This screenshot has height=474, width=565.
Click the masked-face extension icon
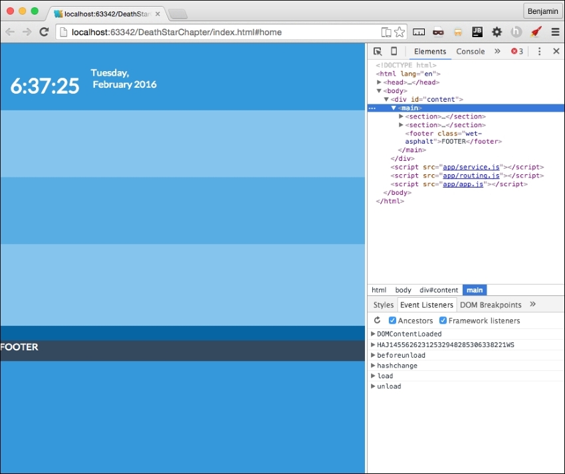pyautogui.click(x=439, y=31)
